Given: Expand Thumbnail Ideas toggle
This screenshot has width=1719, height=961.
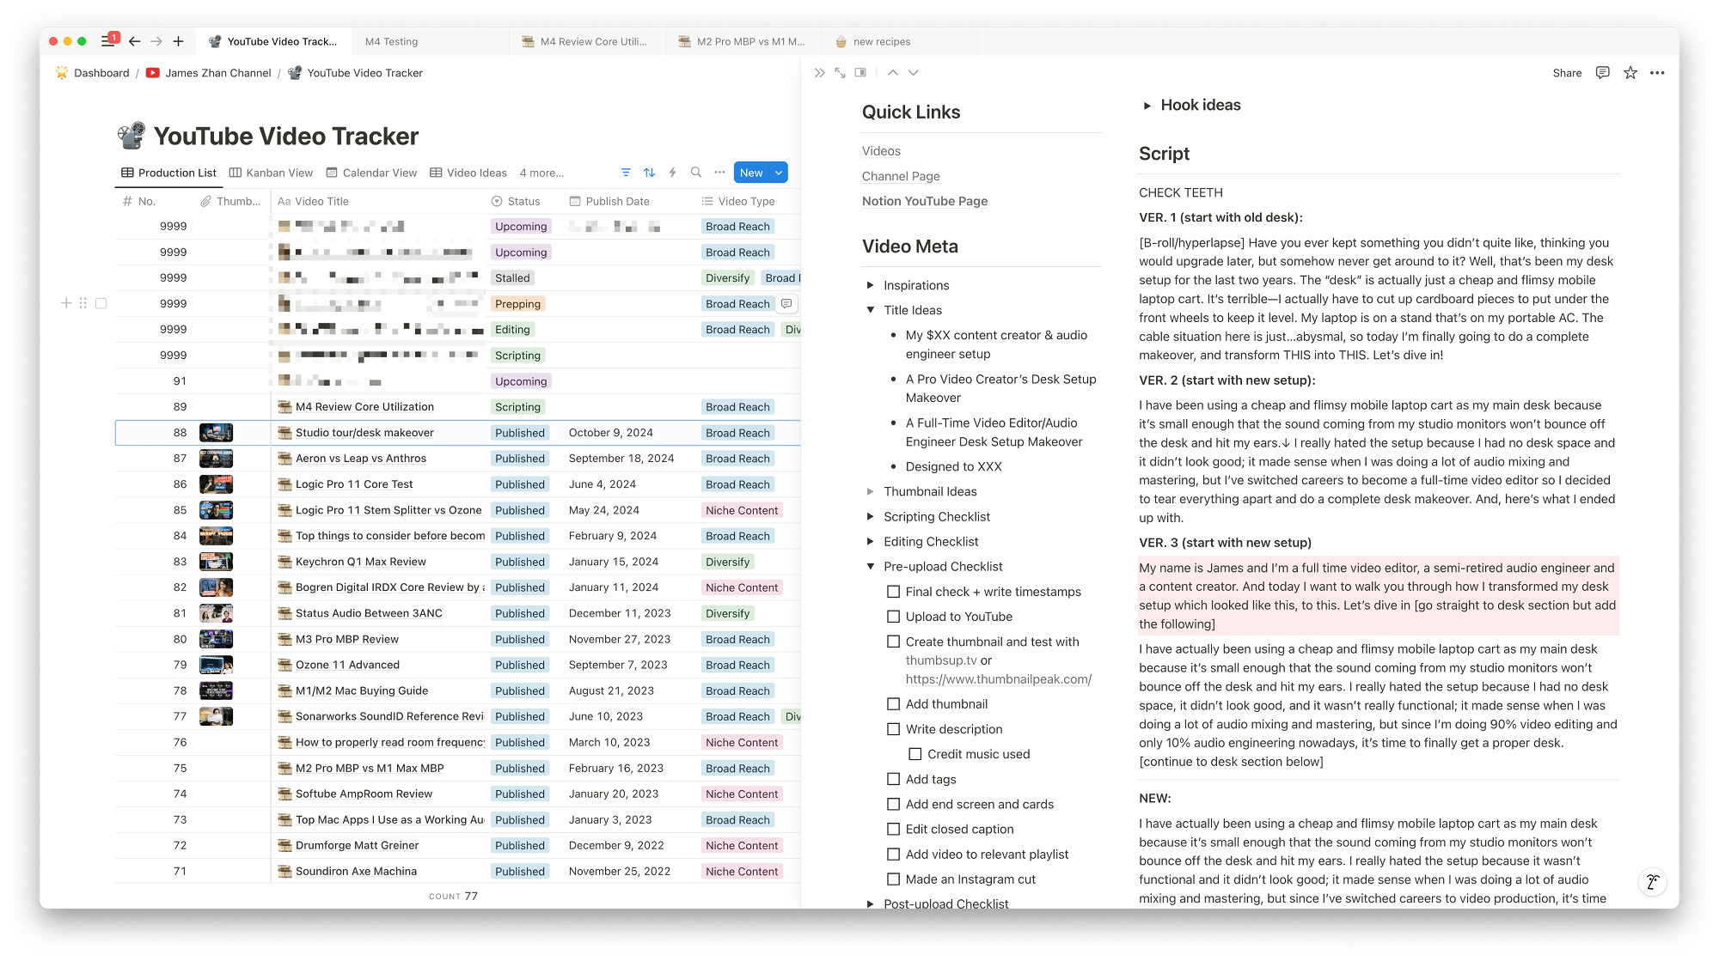Looking at the screenshot, I should coord(871,491).
